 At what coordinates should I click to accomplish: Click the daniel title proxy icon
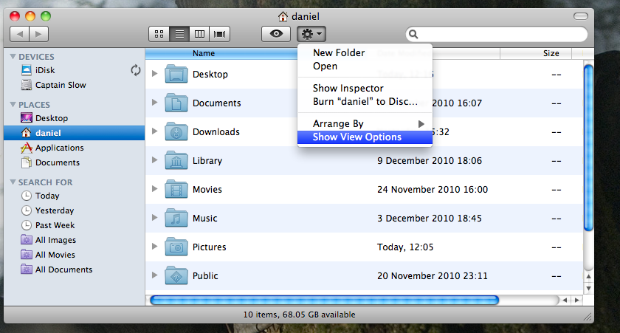pyautogui.click(x=283, y=16)
